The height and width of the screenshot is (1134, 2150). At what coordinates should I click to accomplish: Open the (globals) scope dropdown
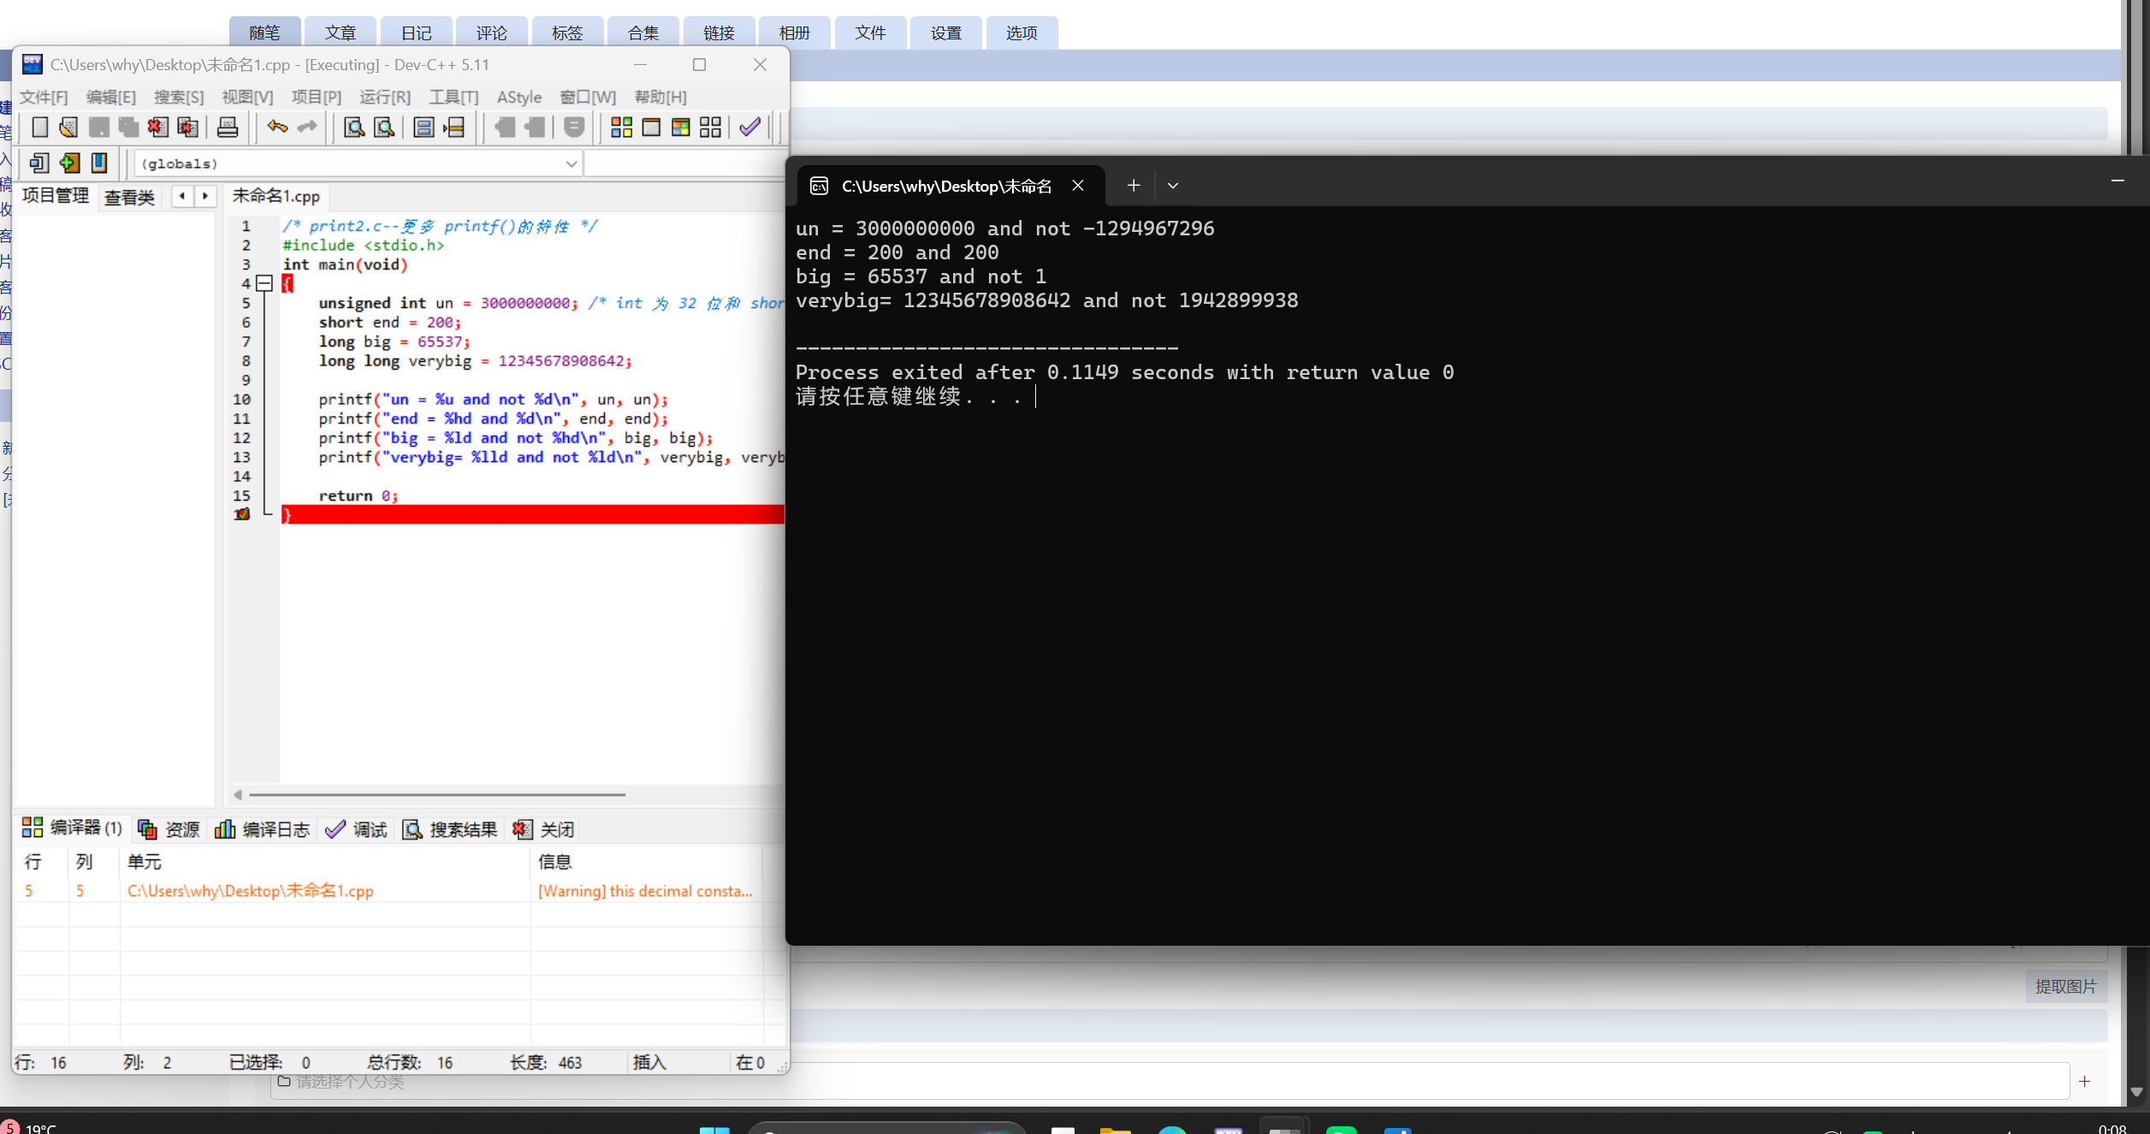(571, 163)
